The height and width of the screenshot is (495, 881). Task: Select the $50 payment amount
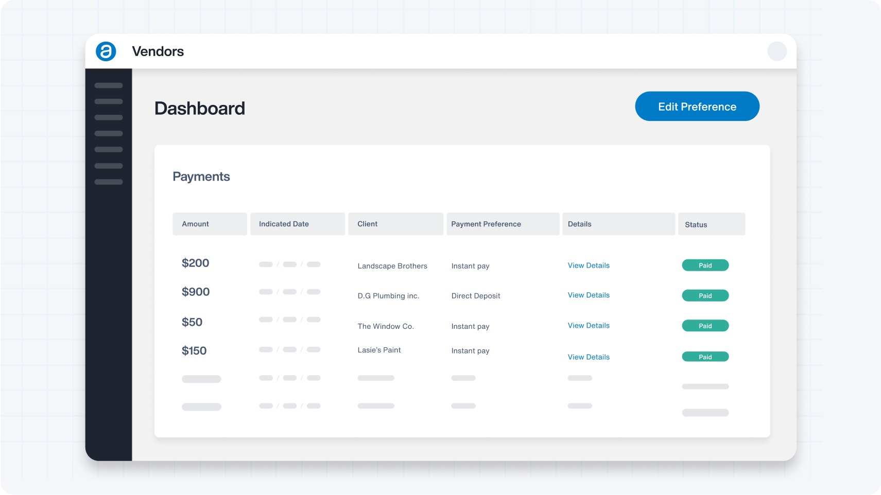pyautogui.click(x=192, y=322)
